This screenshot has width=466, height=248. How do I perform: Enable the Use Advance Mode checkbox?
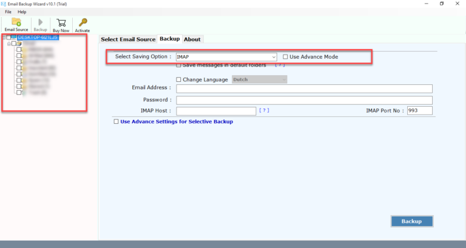(286, 57)
